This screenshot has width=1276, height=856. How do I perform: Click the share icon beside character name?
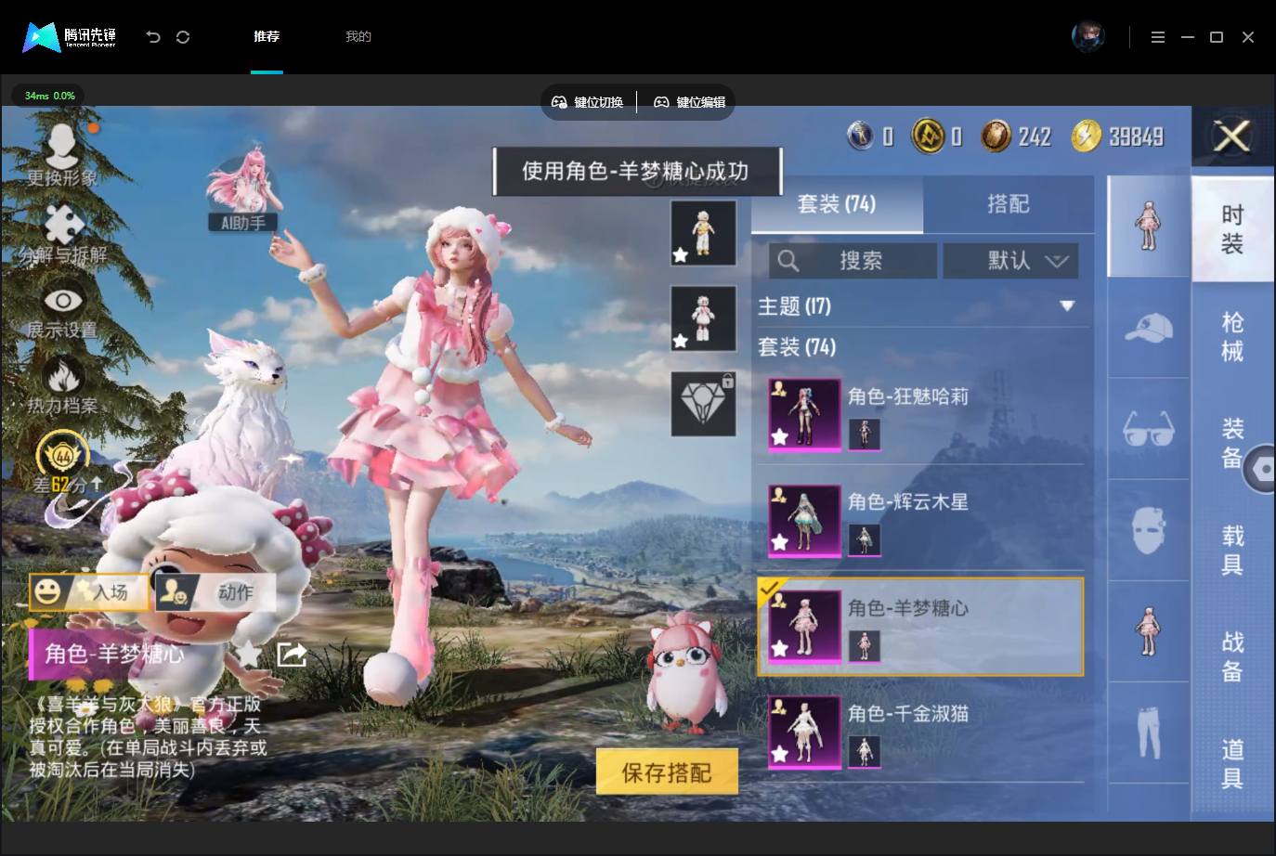tap(292, 654)
